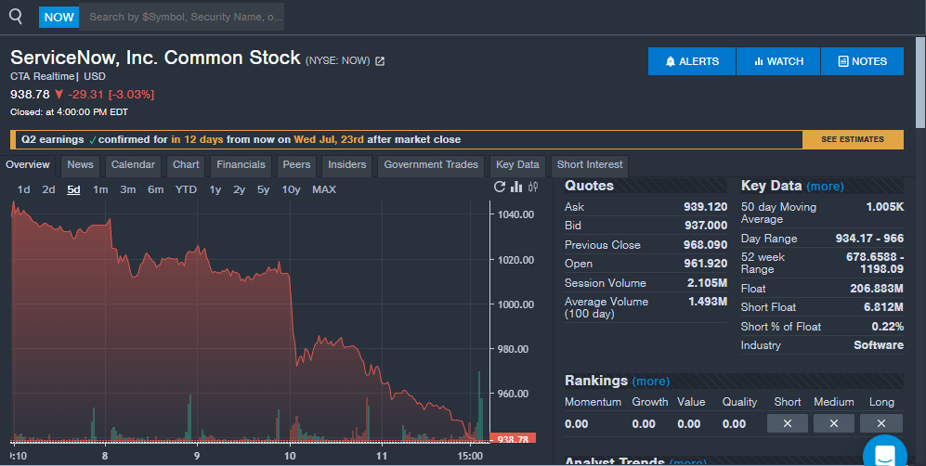Click the Long ranking X box
Image resolution: width=926 pixels, height=466 pixels.
(x=881, y=423)
